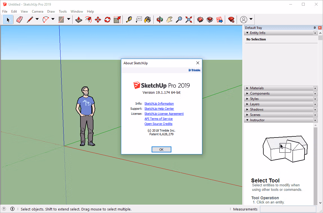Select the Tape Measure tool

coord(129,20)
